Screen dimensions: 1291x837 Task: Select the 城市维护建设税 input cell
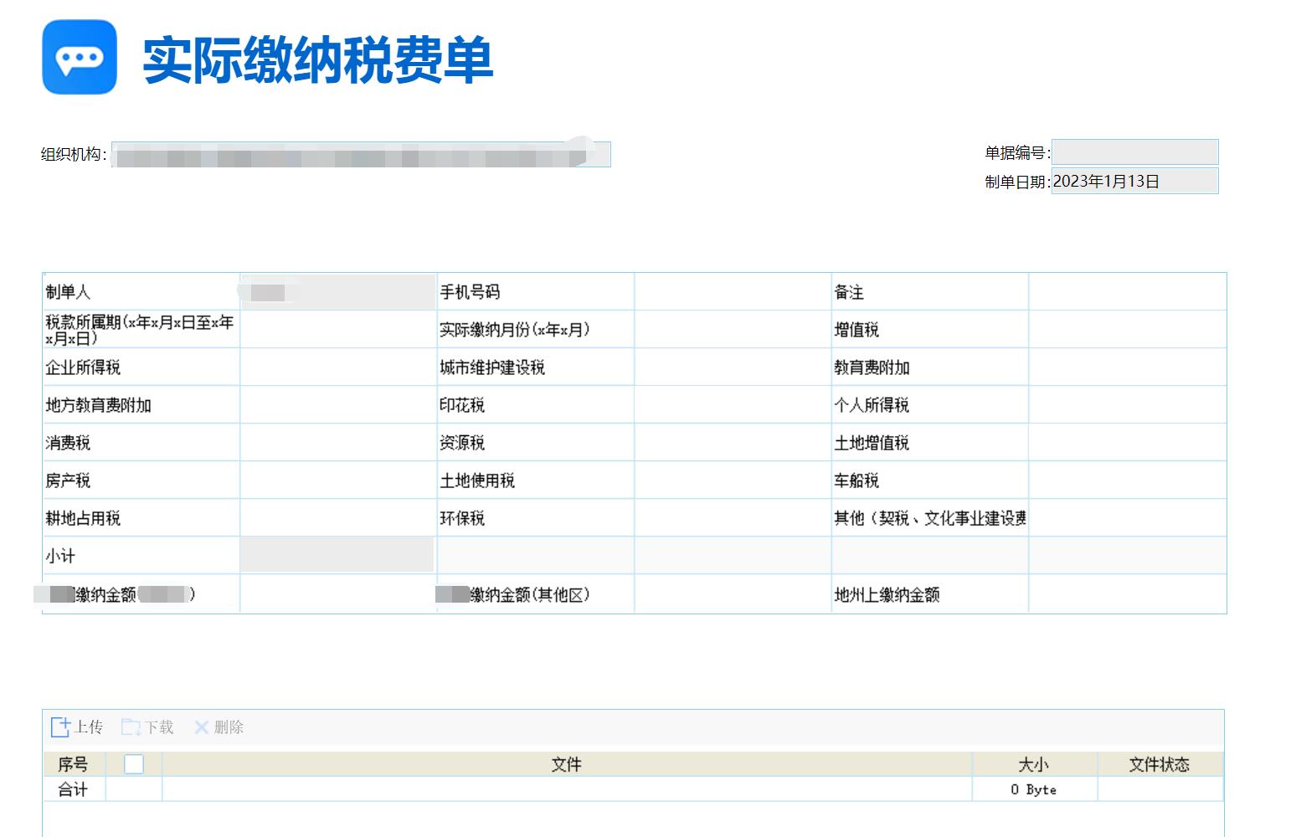coord(733,367)
